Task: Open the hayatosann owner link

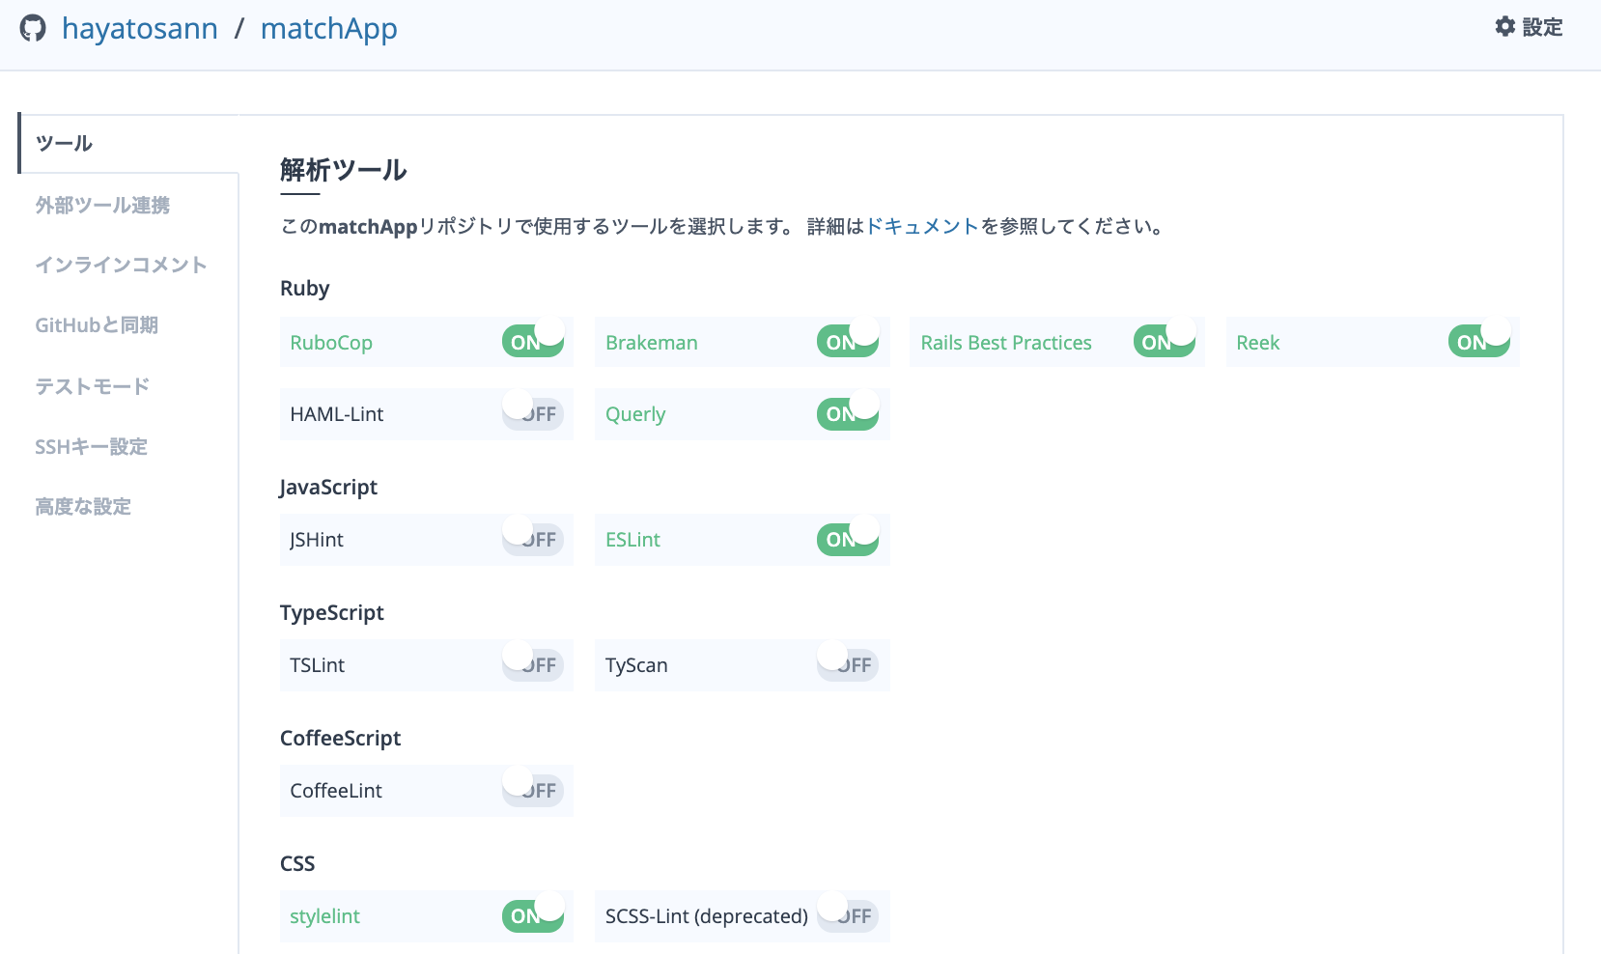Action: [x=140, y=29]
